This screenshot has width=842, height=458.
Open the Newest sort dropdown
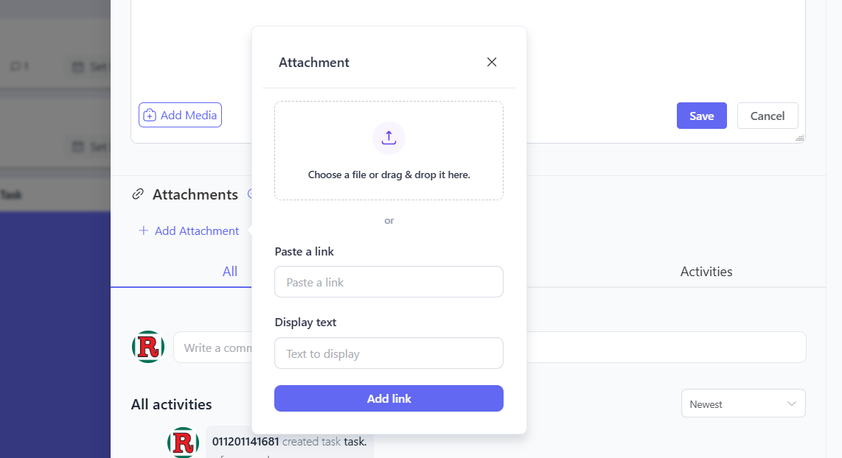pyautogui.click(x=742, y=404)
